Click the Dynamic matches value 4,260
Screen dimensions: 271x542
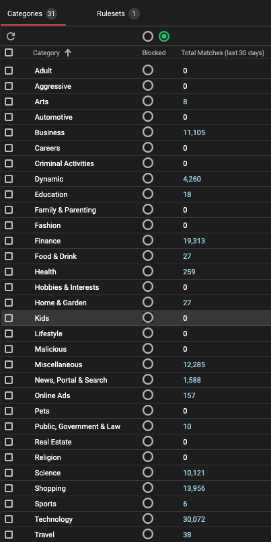(192, 179)
